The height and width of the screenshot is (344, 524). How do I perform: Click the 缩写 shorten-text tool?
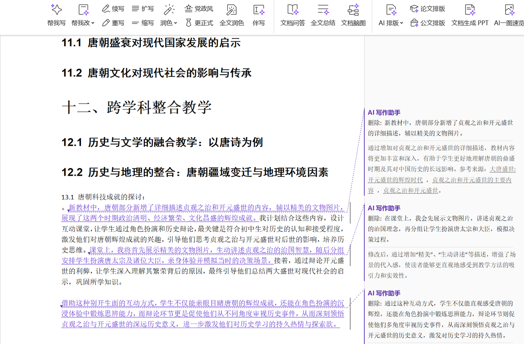point(143,23)
